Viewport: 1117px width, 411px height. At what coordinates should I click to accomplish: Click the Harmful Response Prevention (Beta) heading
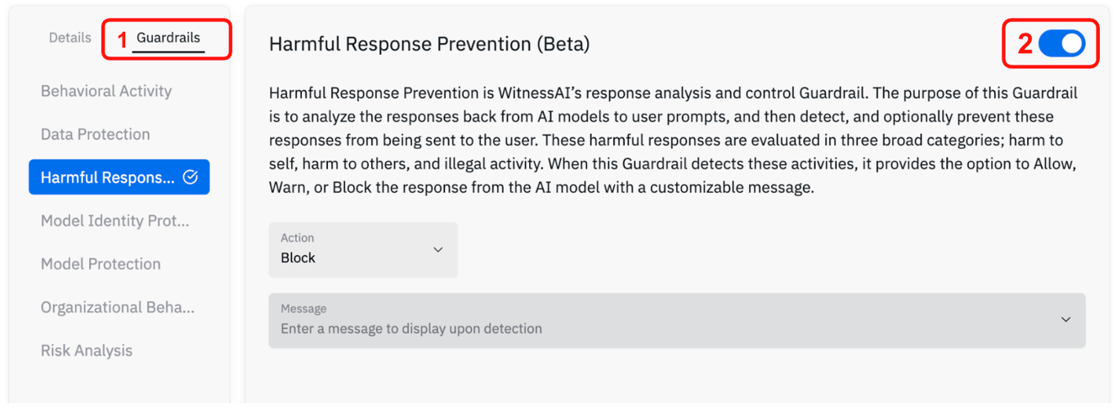click(429, 44)
